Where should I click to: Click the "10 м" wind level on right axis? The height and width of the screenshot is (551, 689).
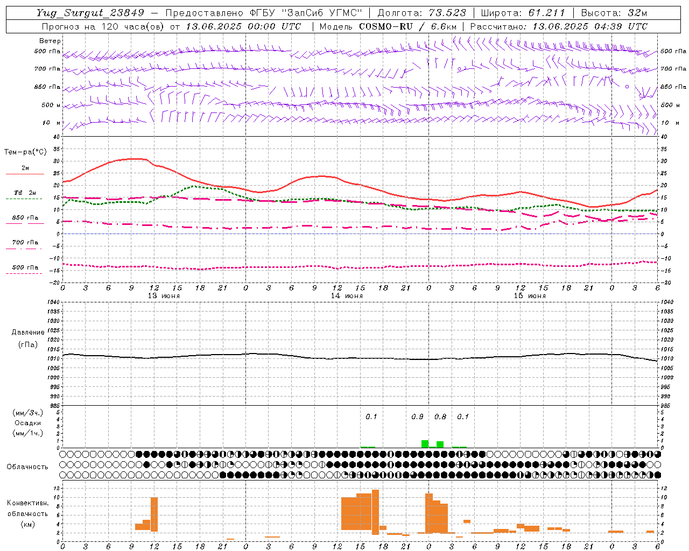tap(670, 123)
